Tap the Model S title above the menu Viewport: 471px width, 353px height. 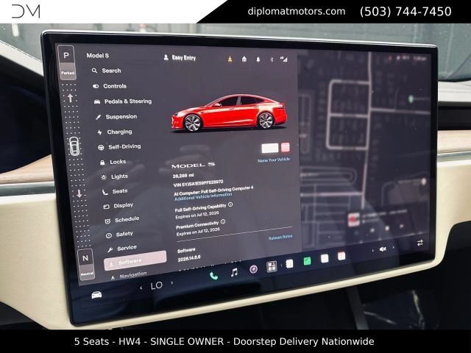pyautogui.click(x=98, y=56)
